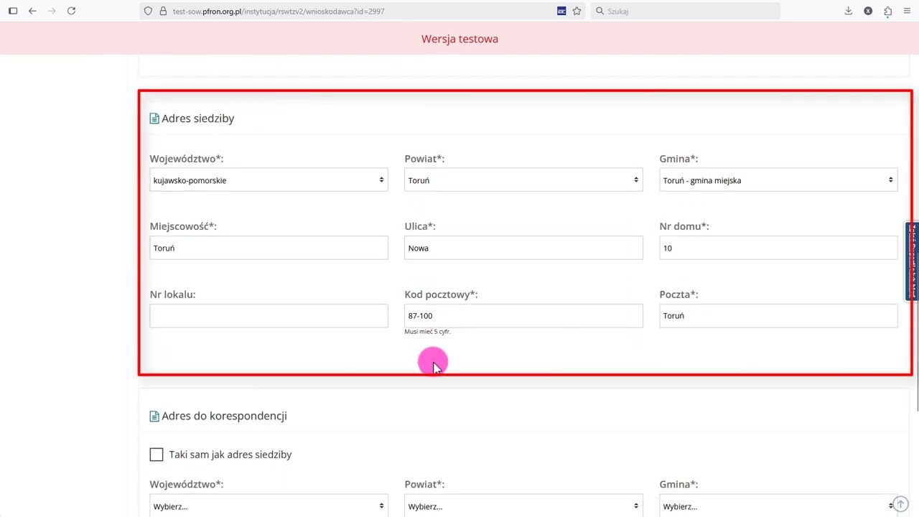Open correspondence Gmina dropdown showing Wybierz...
Image resolution: width=919 pixels, height=517 pixels.
pos(778,506)
